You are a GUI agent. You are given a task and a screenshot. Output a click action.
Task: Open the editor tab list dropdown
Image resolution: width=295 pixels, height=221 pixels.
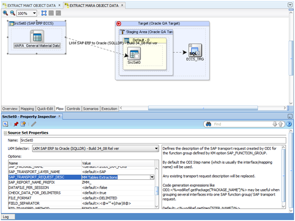click(290, 5)
